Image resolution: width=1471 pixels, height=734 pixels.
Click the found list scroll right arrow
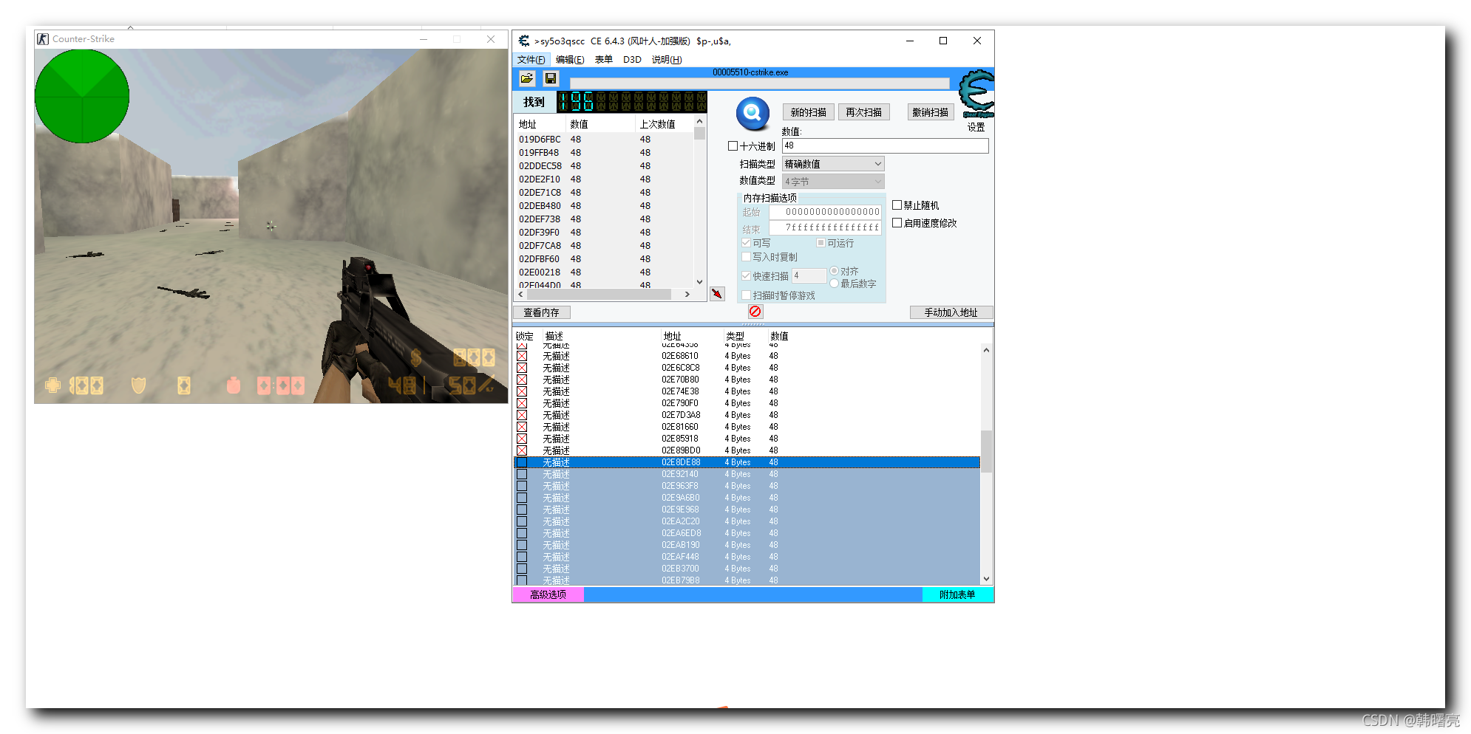pyautogui.click(x=687, y=294)
